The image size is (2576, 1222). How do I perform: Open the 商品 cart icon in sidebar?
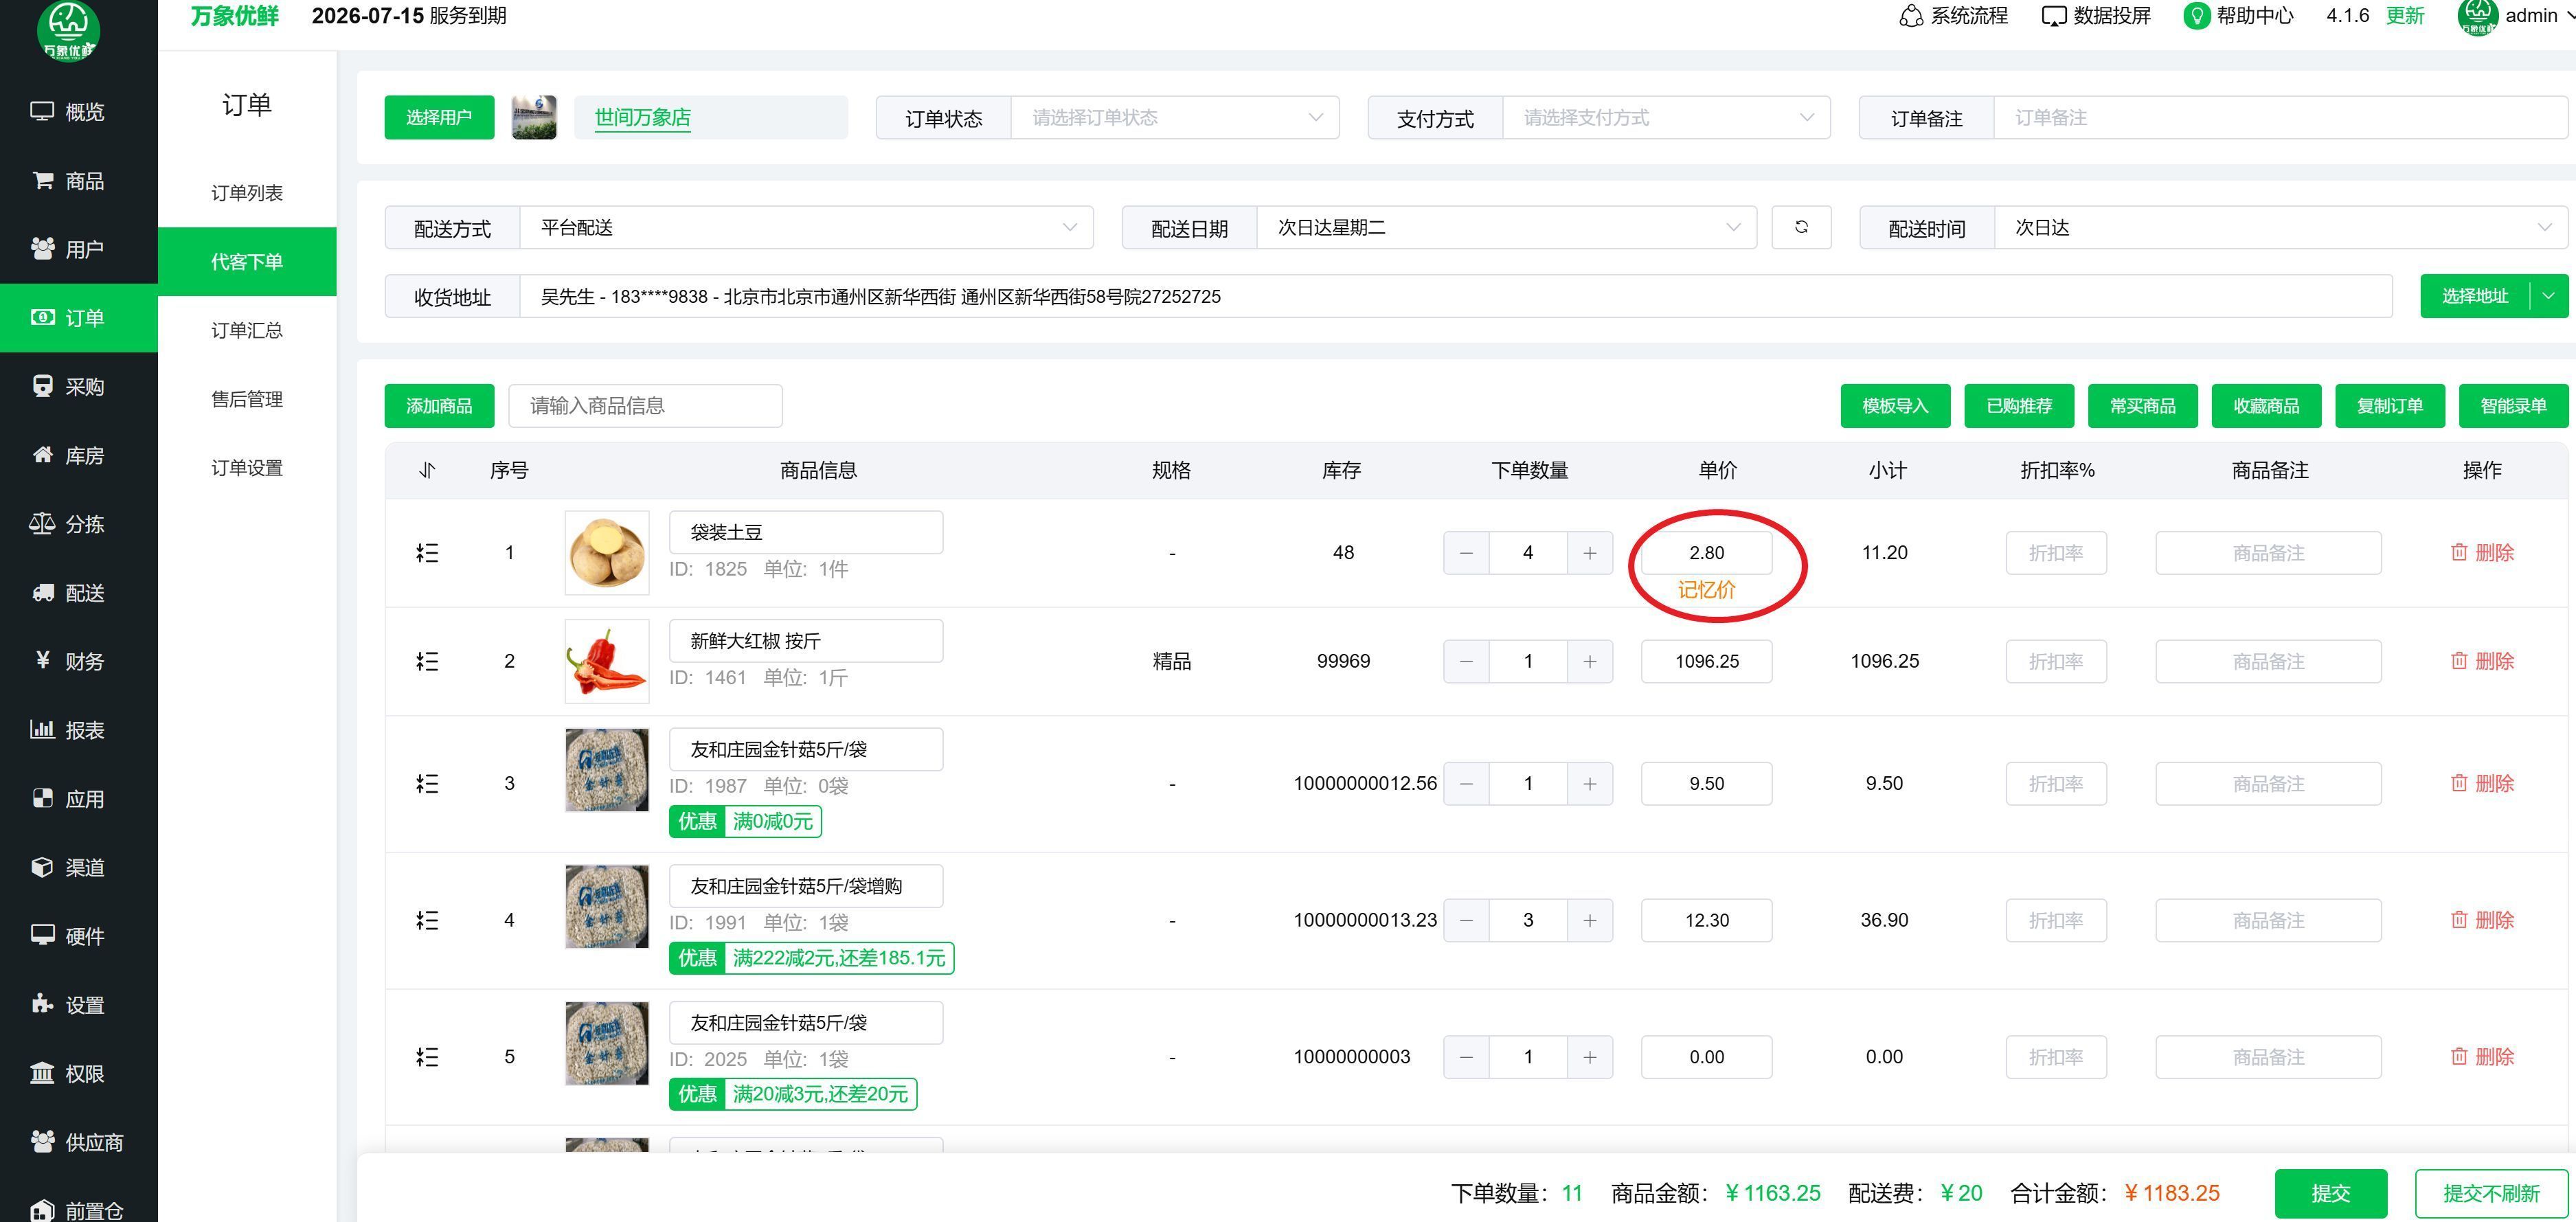point(42,180)
